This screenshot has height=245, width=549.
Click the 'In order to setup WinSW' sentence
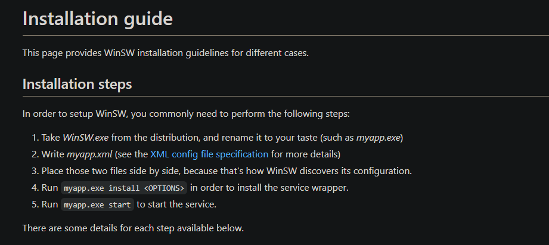click(182, 113)
